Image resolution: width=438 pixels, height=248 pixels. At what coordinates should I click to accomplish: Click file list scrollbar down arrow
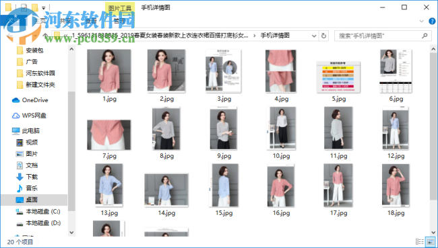(433, 232)
